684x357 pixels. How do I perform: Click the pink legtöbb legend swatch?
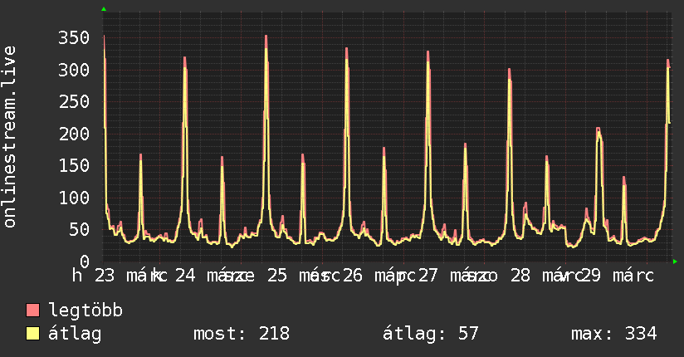point(32,310)
